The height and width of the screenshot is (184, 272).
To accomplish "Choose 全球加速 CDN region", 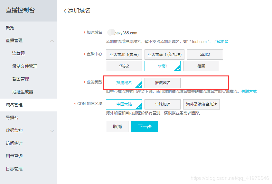I will click(163, 104).
